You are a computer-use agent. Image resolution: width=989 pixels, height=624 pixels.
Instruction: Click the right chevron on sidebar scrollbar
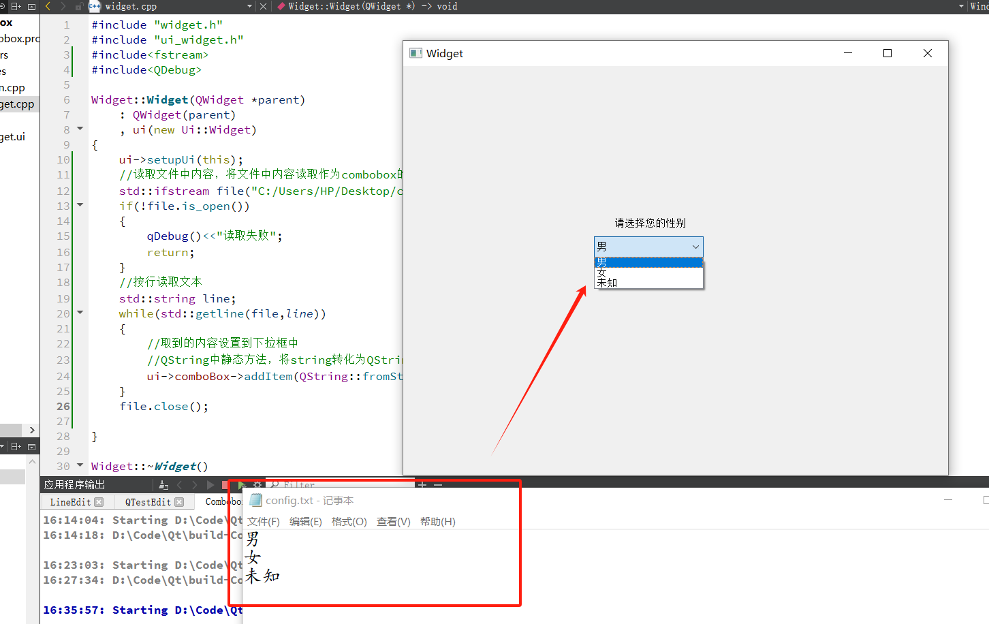pos(32,430)
